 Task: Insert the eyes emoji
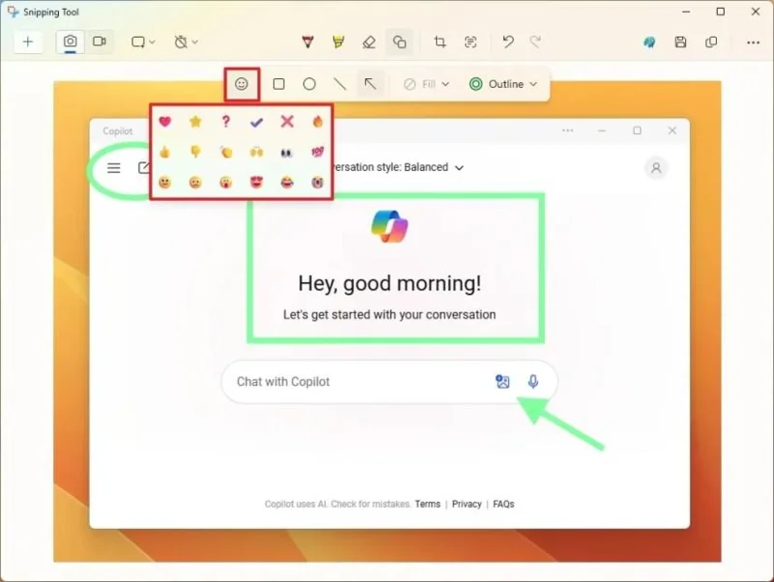coord(286,153)
